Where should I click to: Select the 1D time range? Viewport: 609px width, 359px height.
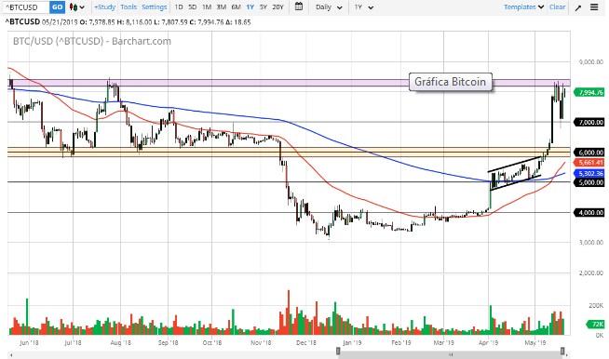coord(179,7)
